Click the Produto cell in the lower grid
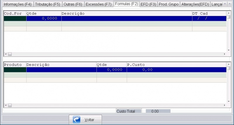 15,70
